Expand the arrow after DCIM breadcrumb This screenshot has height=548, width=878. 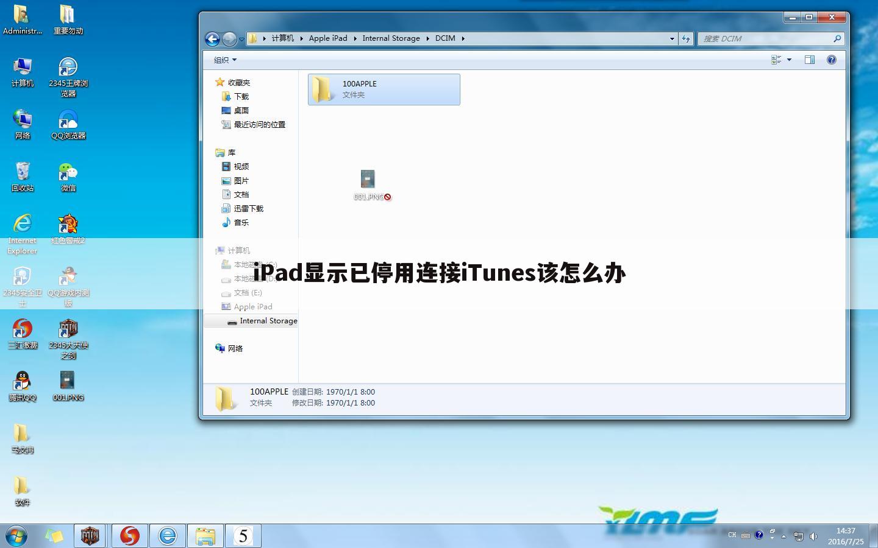tap(463, 38)
